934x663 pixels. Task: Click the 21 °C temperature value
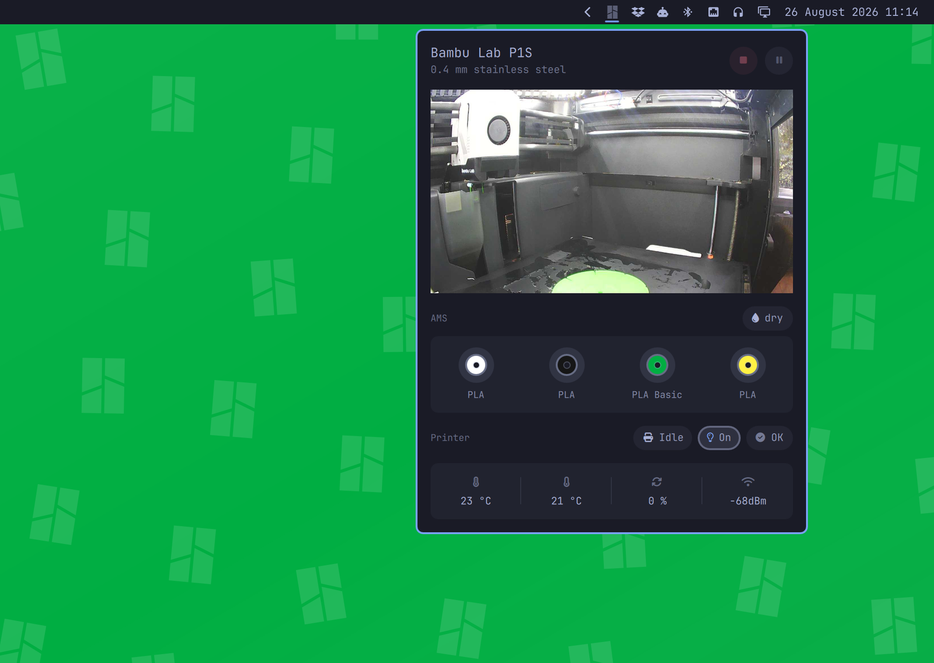566,501
